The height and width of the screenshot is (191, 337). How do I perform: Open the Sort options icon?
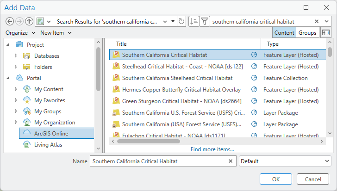click(x=194, y=21)
